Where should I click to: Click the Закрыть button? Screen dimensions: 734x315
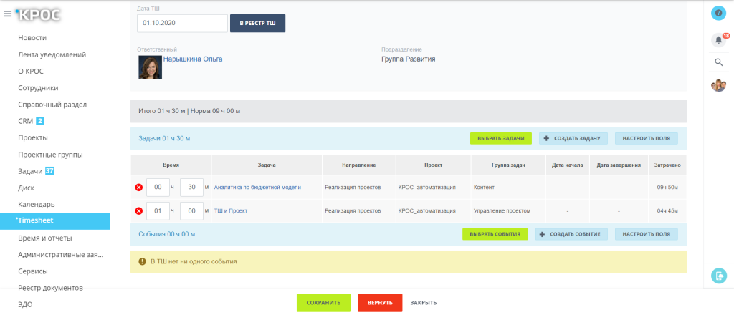pos(424,303)
